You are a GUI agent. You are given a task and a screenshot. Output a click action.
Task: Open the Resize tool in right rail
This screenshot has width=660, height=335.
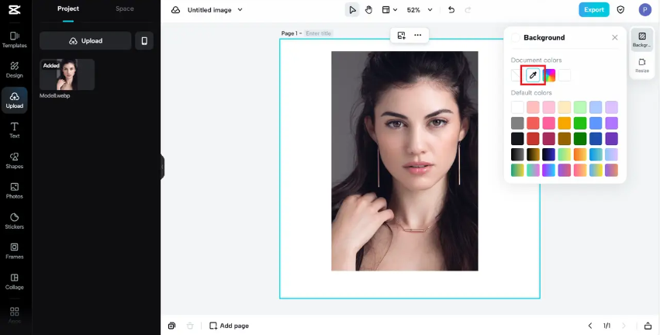[x=642, y=66]
